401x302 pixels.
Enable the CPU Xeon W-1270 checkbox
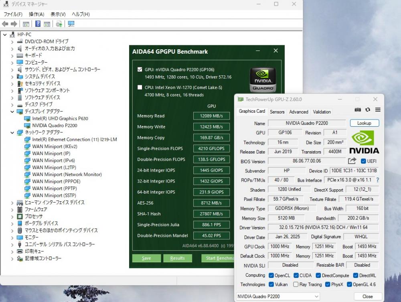140,87
